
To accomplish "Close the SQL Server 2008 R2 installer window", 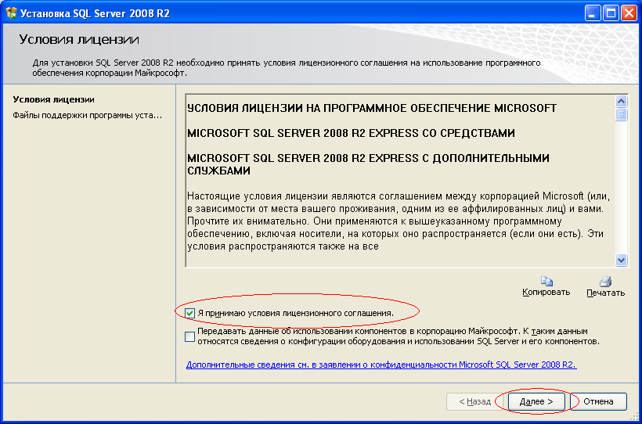I will pyautogui.click(x=629, y=14).
